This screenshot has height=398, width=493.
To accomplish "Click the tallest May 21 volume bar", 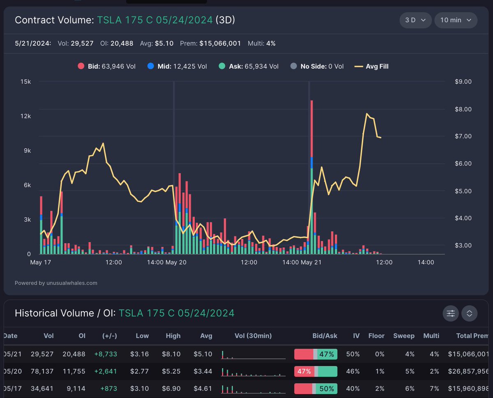I will tap(312, 177).
